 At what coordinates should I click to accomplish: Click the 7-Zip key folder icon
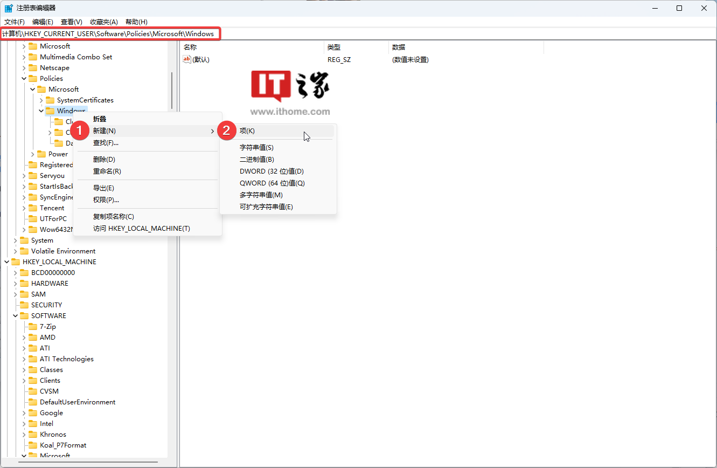pos(33,327)
